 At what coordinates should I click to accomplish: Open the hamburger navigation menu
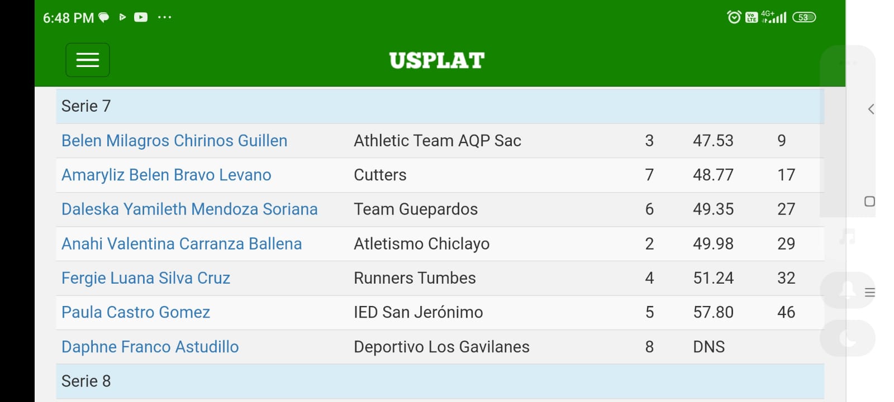click(x=88, y=60)
